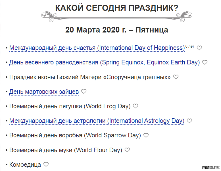Tap the heart beside День мартовских зайцев

pyautogui.click(x=84, y=91)
